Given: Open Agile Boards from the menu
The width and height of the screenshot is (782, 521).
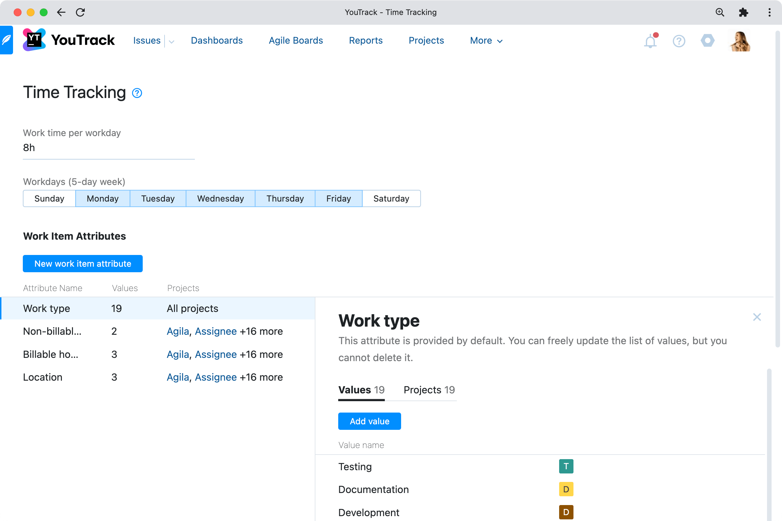Looking at the screenshot, I should click(296, 40).
